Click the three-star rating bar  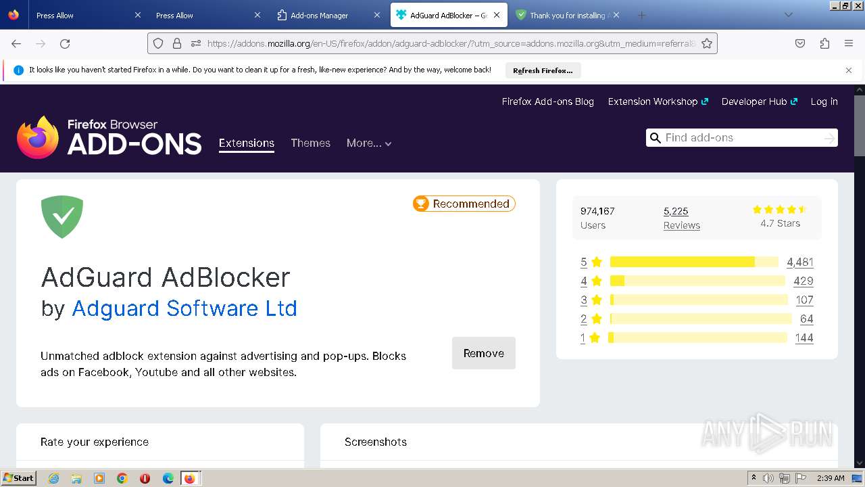pos(699,300)
